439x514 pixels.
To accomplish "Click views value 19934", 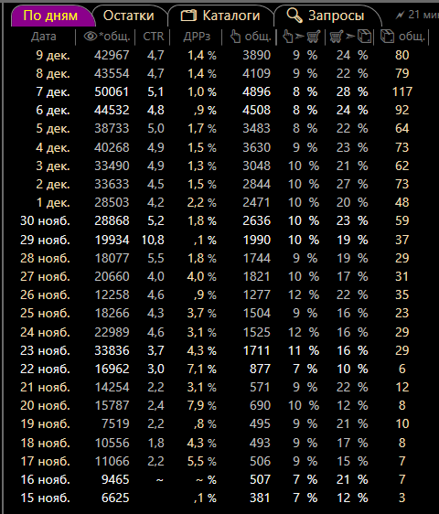I will coord(112,240).
